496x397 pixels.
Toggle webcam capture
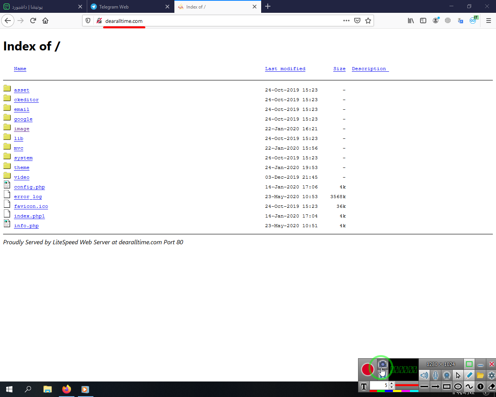447,375
